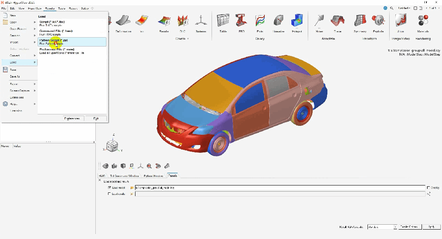This screenshot has width=442, height=239.
Task: Click the Load model file path field
Action: (x=280, y=188)
